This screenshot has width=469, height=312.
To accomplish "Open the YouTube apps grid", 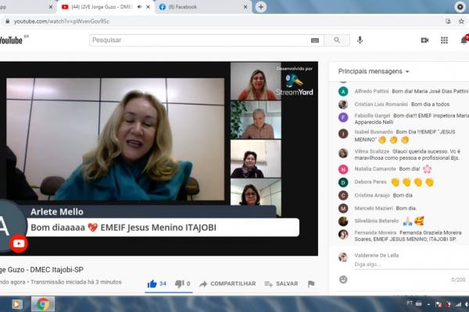I will click(444, 40).
